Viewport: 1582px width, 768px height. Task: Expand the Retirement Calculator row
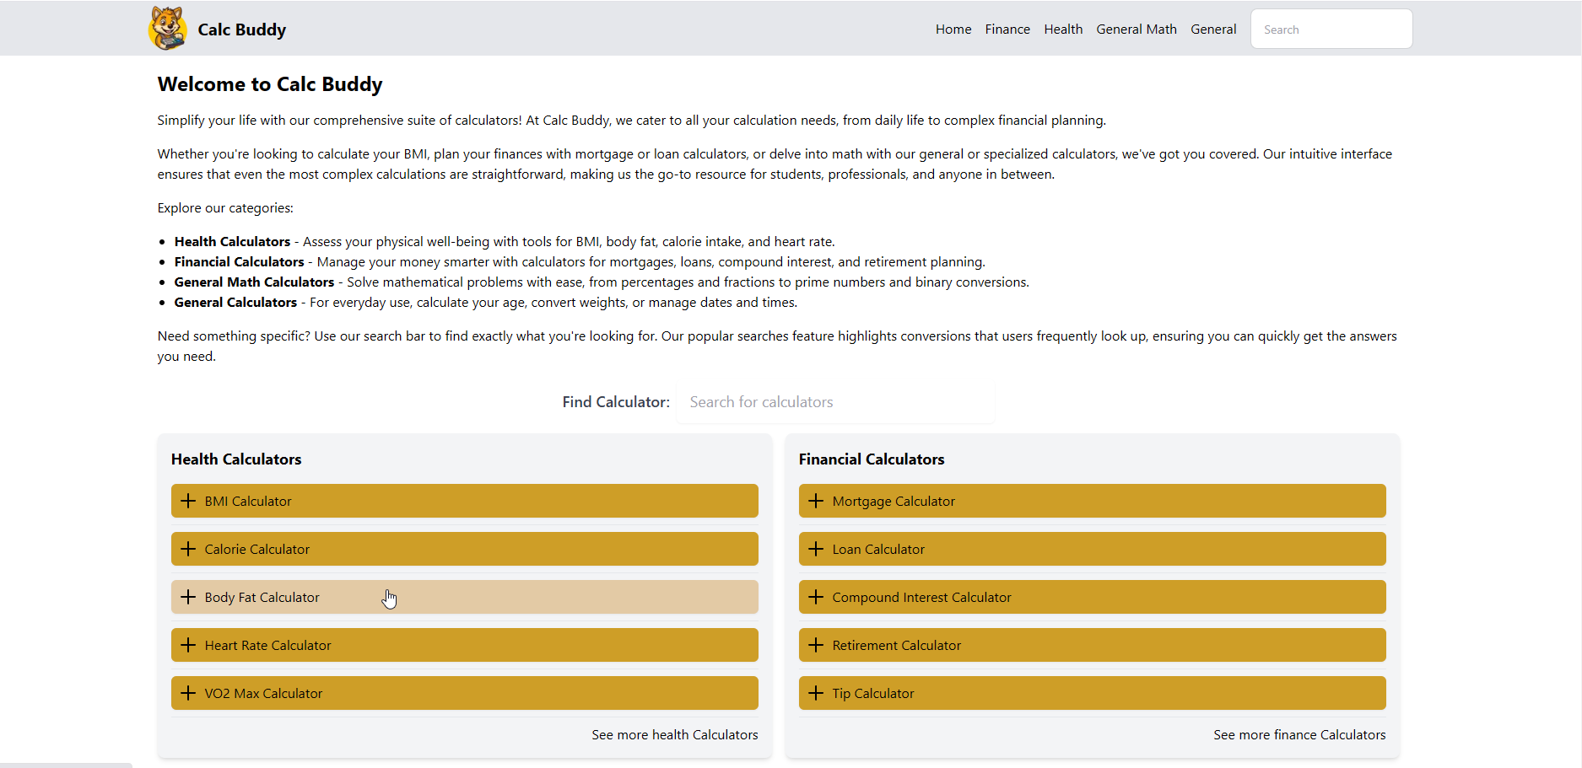[x=1092, y=645]
